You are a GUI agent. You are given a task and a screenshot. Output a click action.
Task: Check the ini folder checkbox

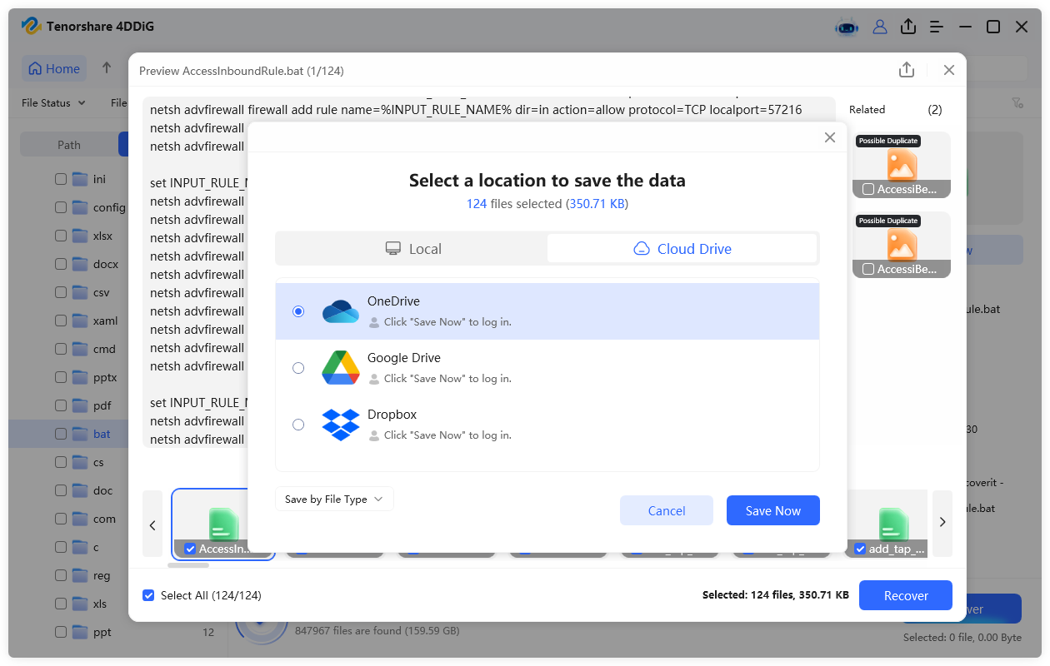coord(61,179)
